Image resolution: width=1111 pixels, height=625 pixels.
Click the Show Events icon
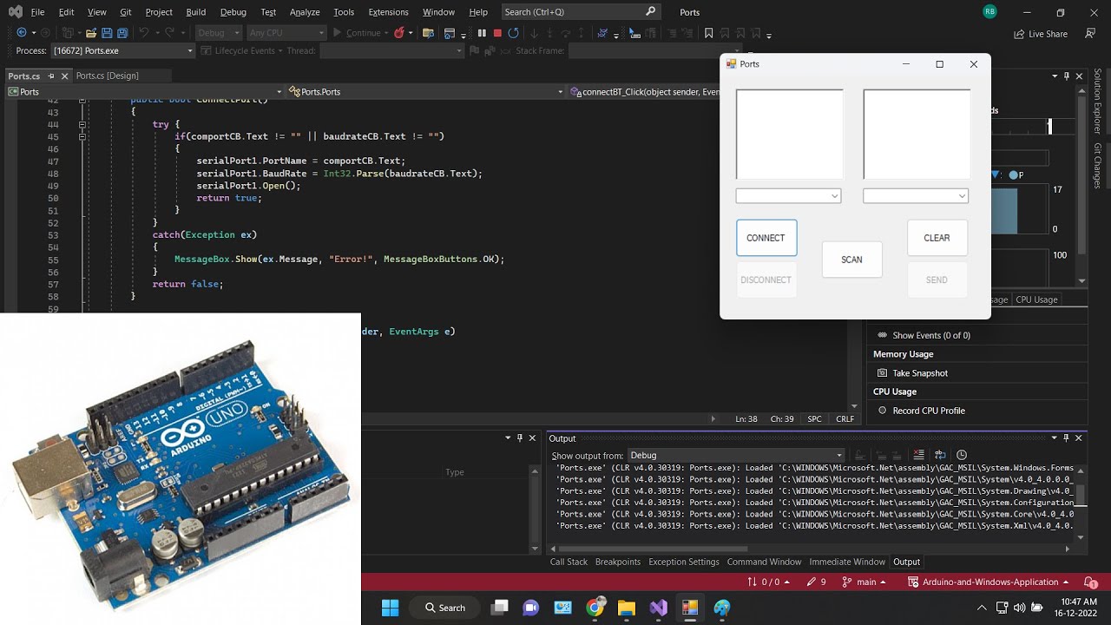883,335
